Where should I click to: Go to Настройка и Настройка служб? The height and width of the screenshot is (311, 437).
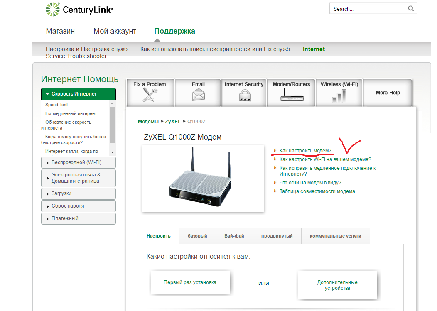[86, 49]
